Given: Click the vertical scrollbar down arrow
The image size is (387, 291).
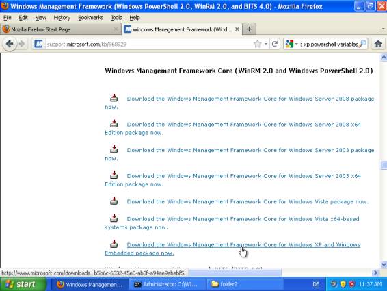Looking at the screenshot, I should click(384, 264).
